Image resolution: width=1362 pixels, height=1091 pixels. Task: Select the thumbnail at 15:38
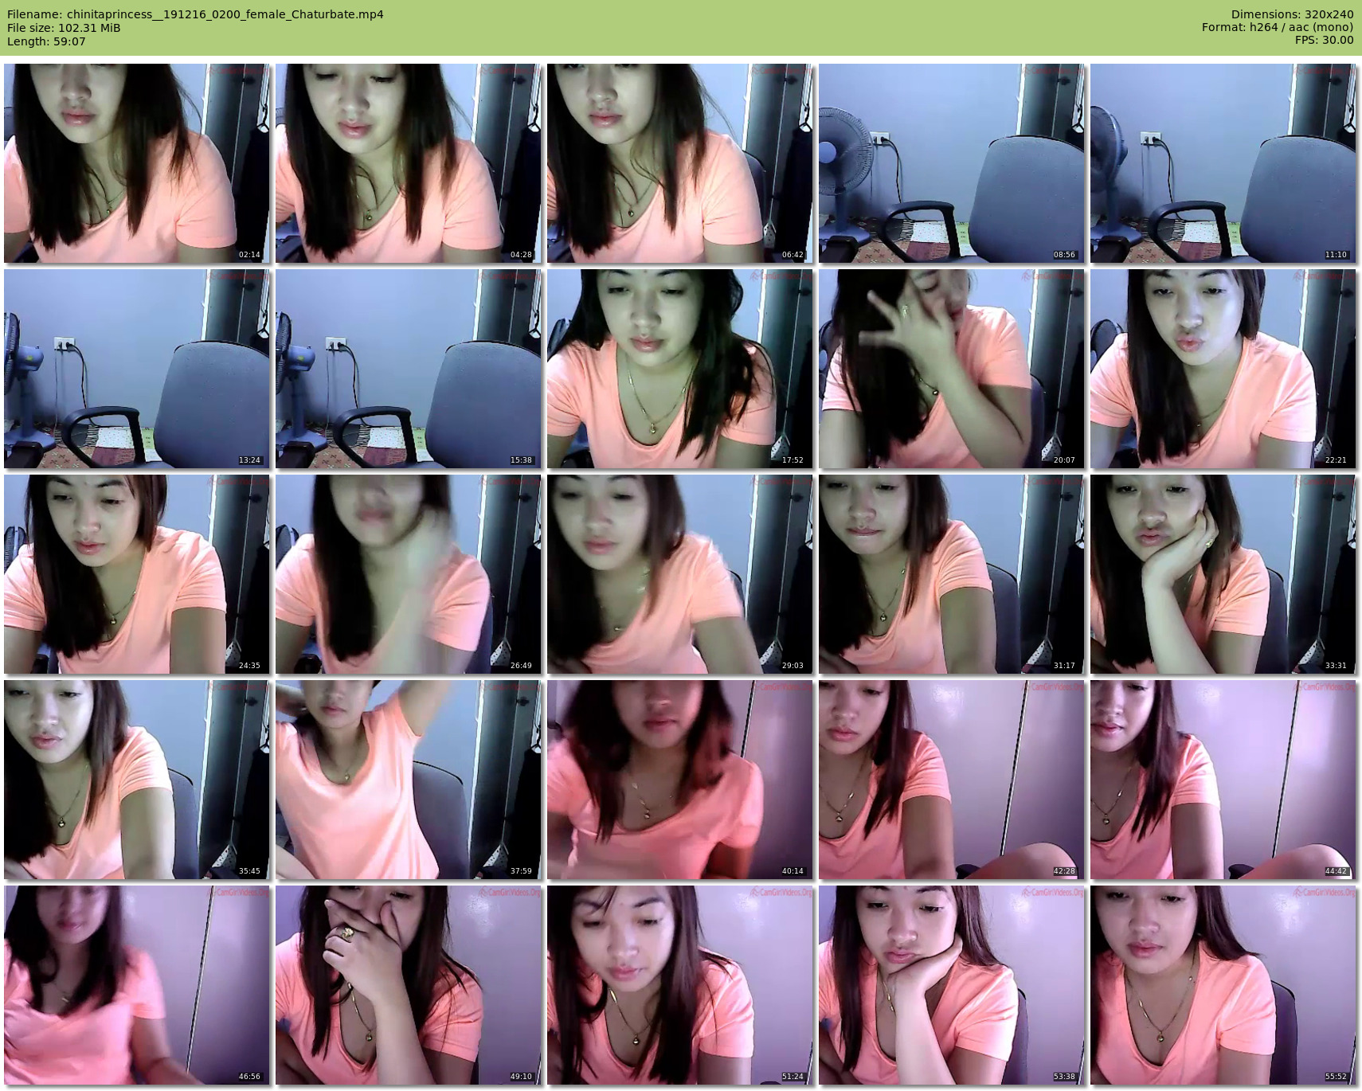408,369
